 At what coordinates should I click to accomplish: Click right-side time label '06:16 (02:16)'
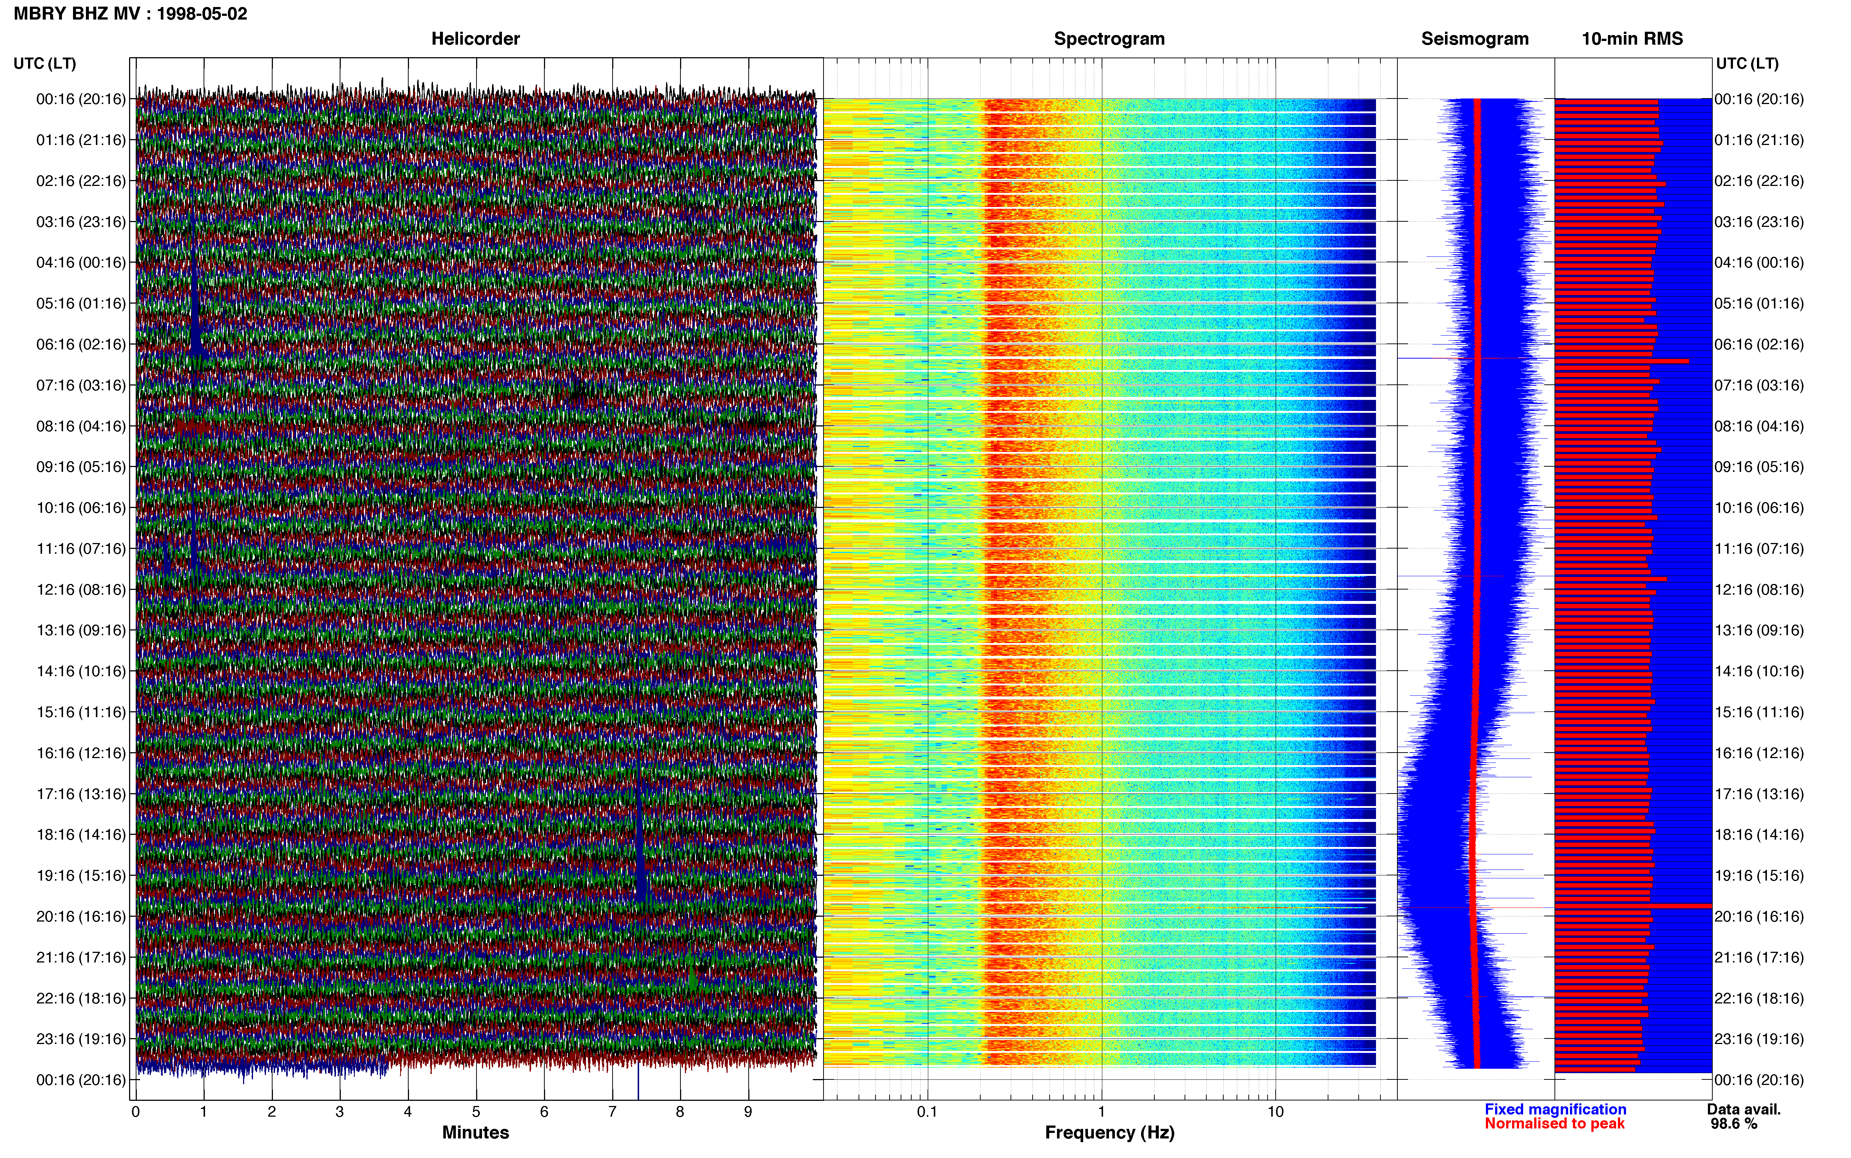click(x=1759, y=345)
